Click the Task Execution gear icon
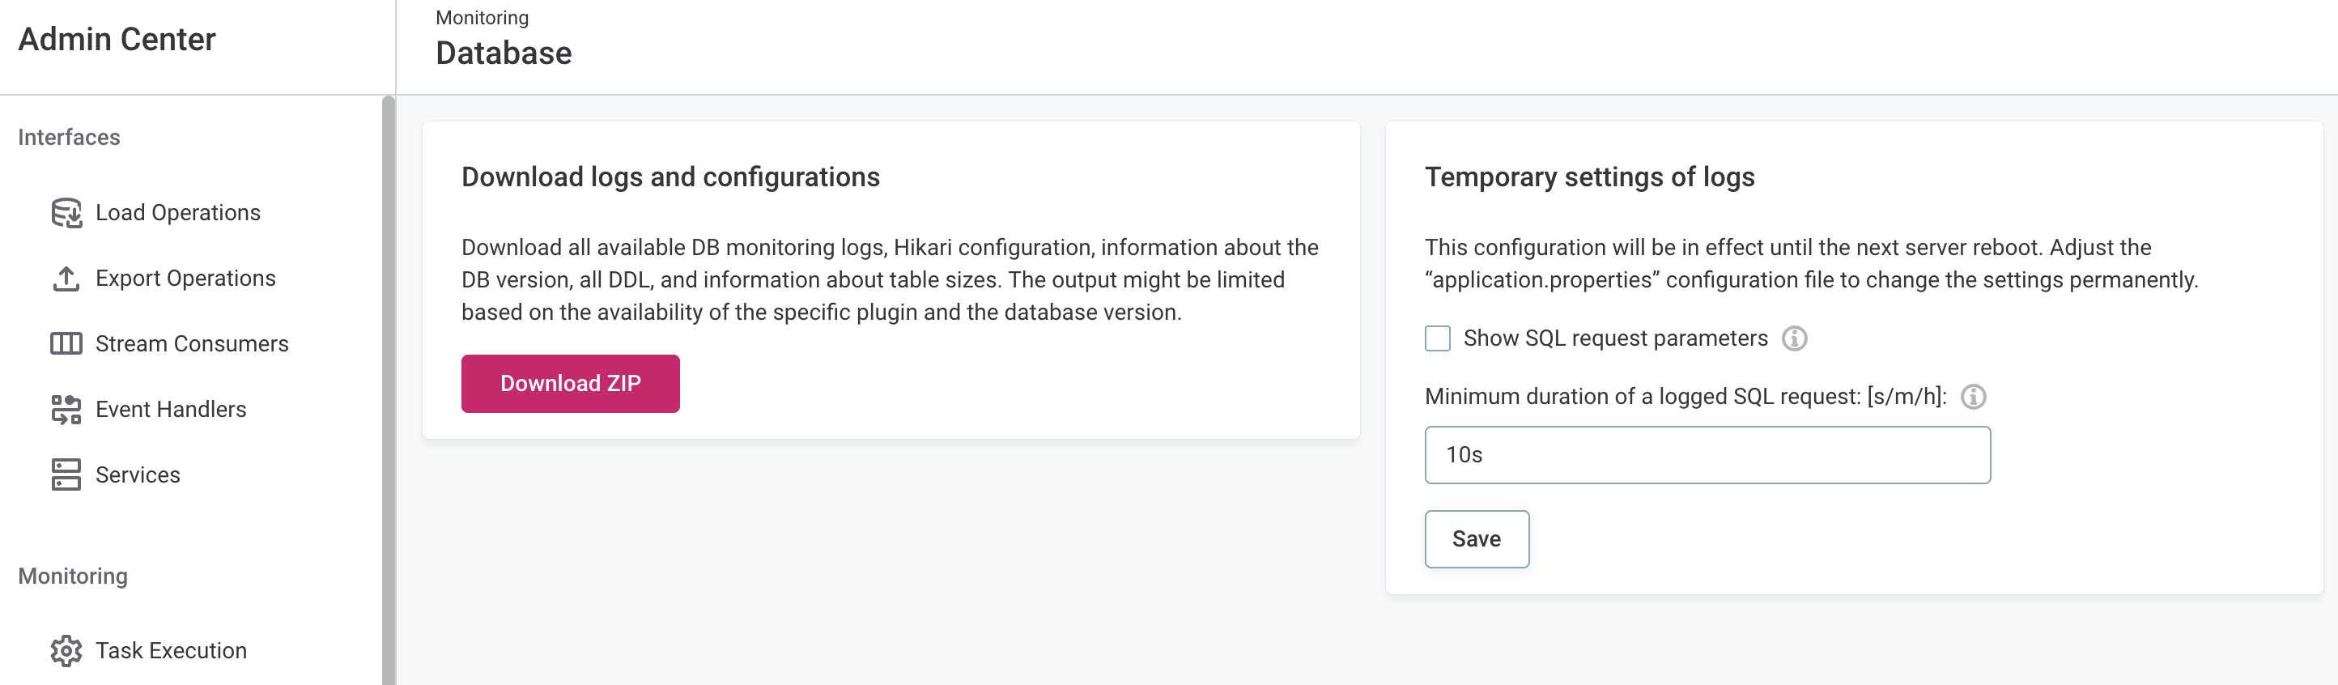This screenshot has height=685, width=2338. tap(65, 649)
